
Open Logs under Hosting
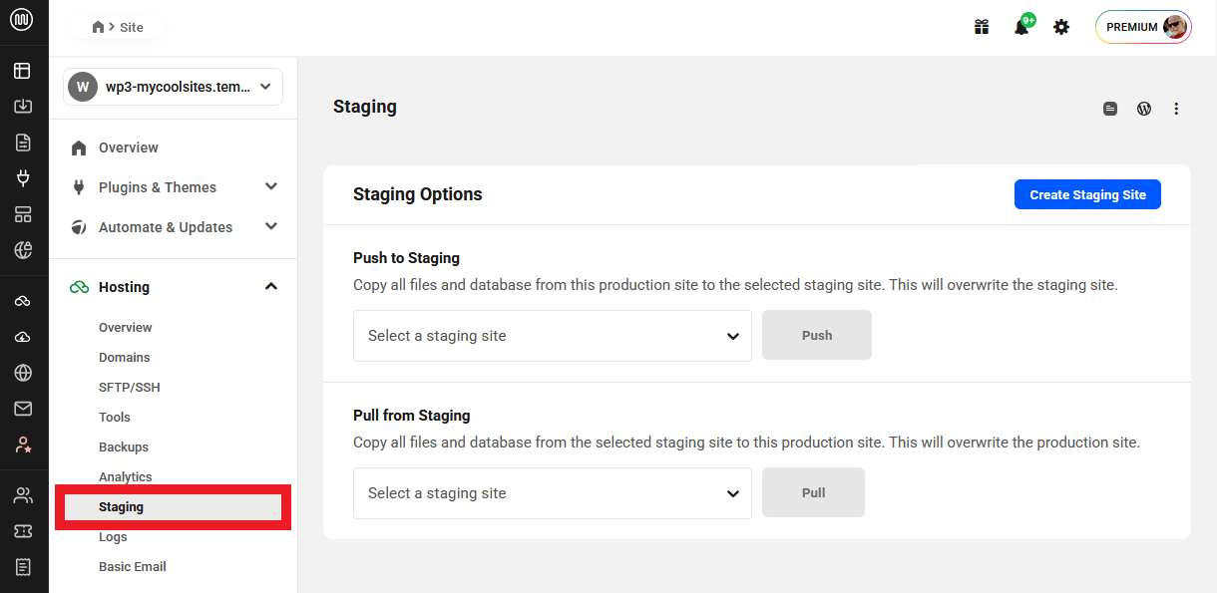[x=113, y=537]
